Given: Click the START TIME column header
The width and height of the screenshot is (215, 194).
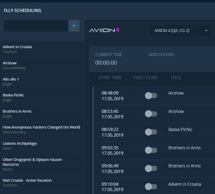Looking at the screenshot, I should (110, 78).
